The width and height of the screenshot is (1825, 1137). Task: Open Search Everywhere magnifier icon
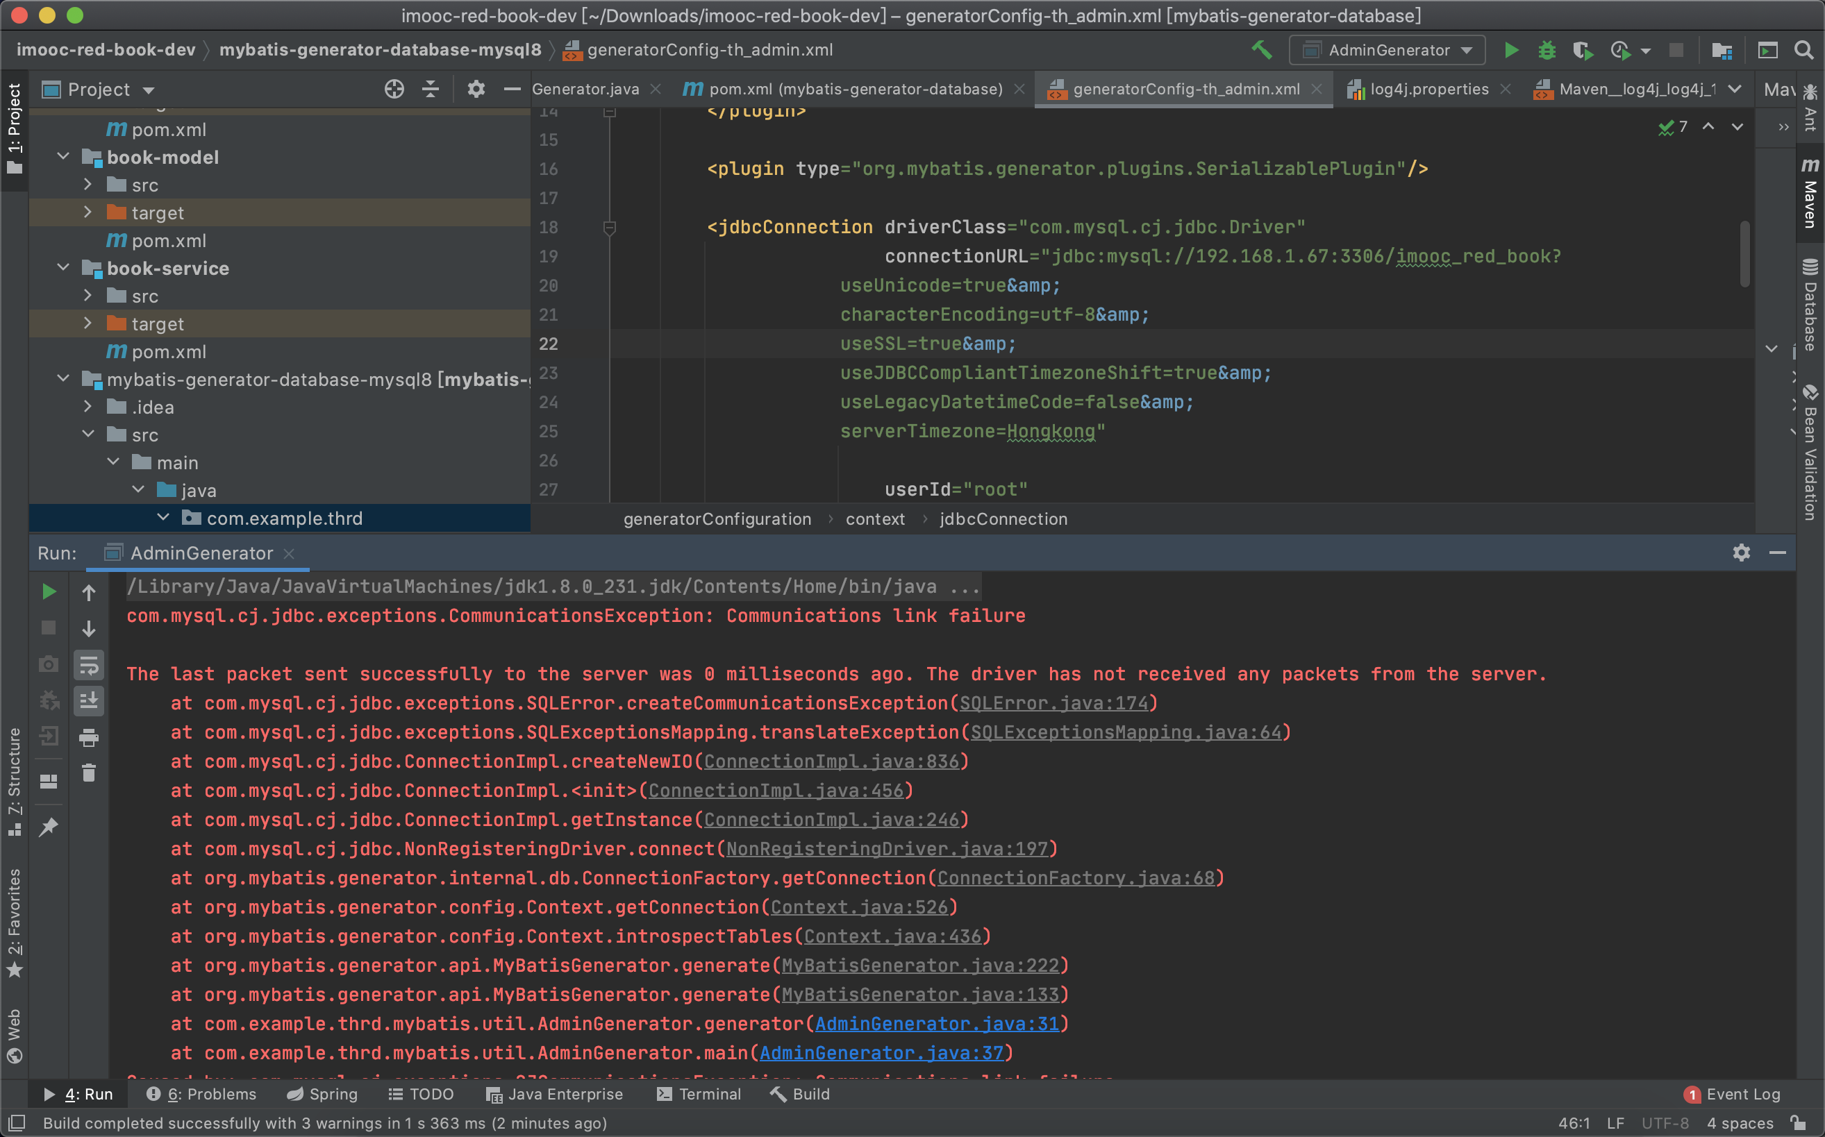(x=1803, y=51)
